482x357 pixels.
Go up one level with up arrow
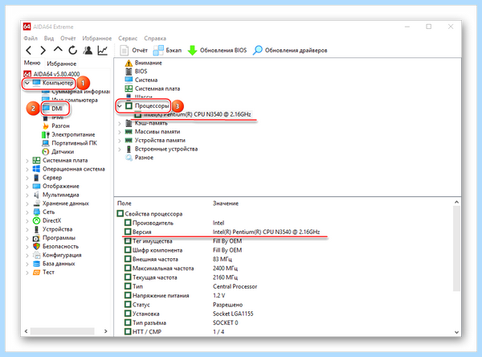click(x=58, y=50)
